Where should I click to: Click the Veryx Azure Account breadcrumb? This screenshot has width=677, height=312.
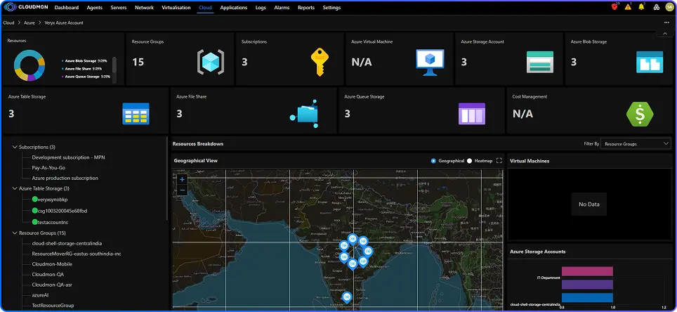tap(64, 22)
